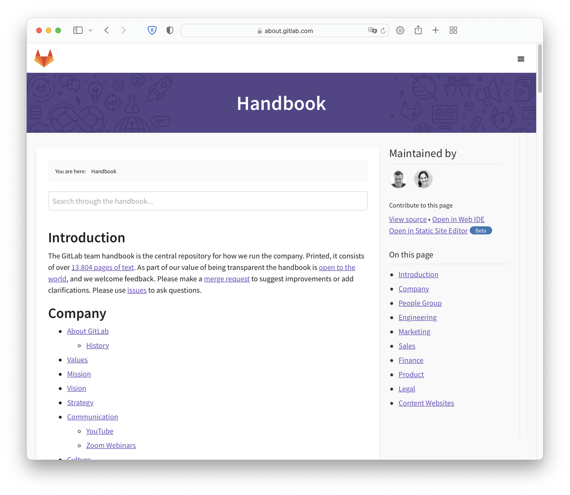Expand the sidebar options chevron
Image resolution: width=570 pixels, height=495 pixels.
coord(90,30)
